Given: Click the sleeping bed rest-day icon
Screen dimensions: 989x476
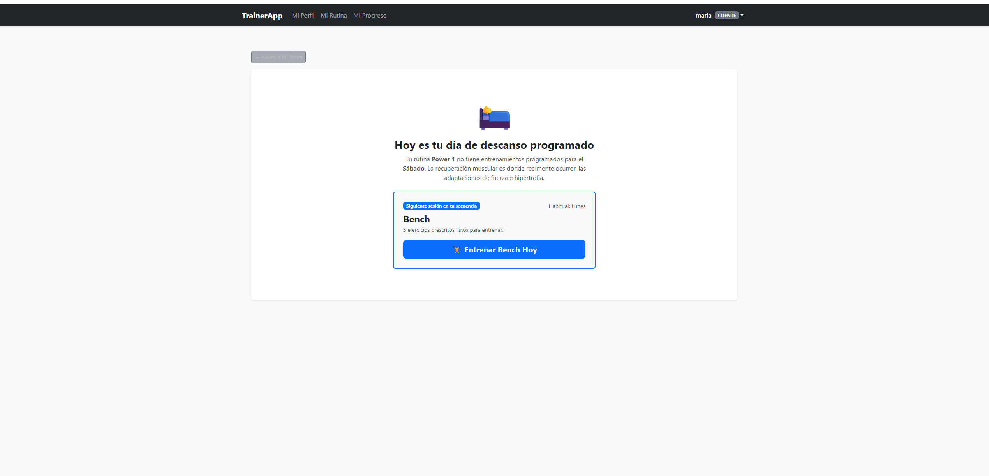Looking at the screenshot, I should pyautogui.click(x=494, y=118).
